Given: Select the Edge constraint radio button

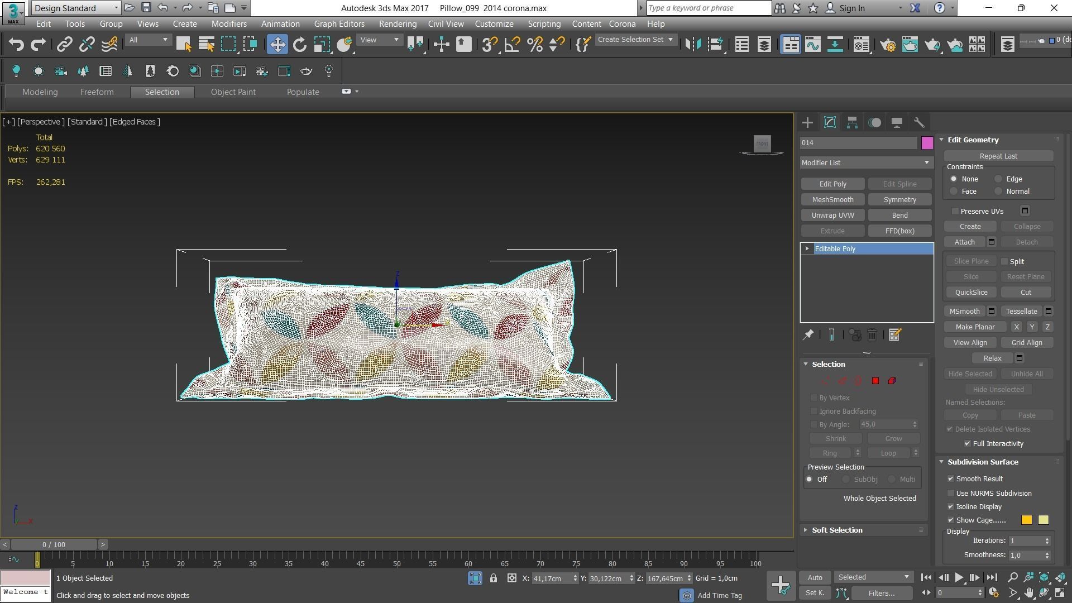Looking at the screenshot, I should pyautogui.click(x=998, y=179).
